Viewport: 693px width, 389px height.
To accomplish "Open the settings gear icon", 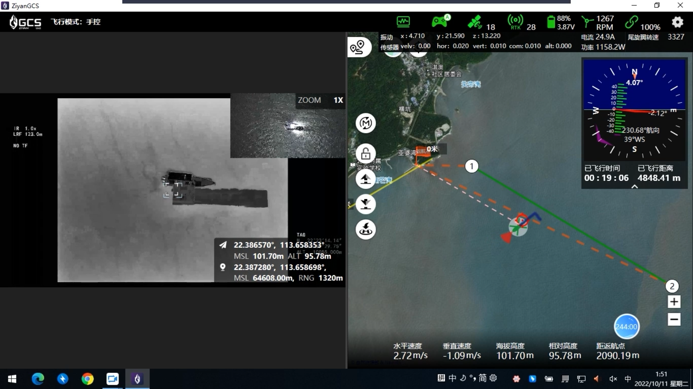I will tap(678, 22).
